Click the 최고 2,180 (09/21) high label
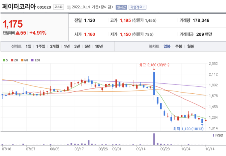 tap(154, 65)
